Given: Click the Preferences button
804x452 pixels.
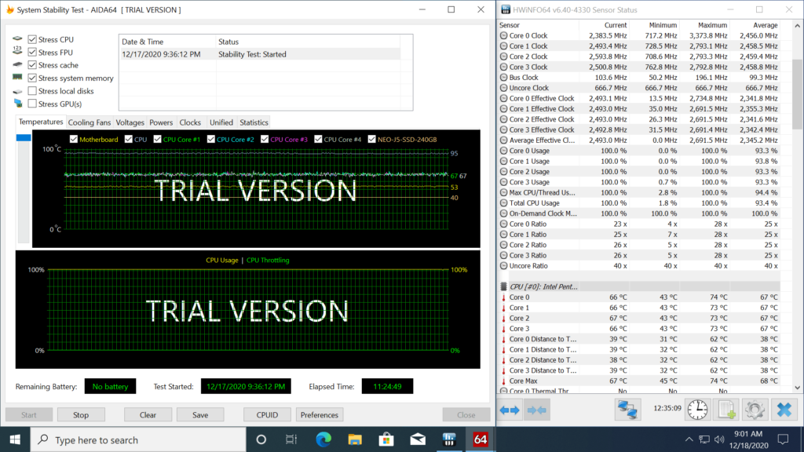Looking at the screenshot, I should point(320,414).
